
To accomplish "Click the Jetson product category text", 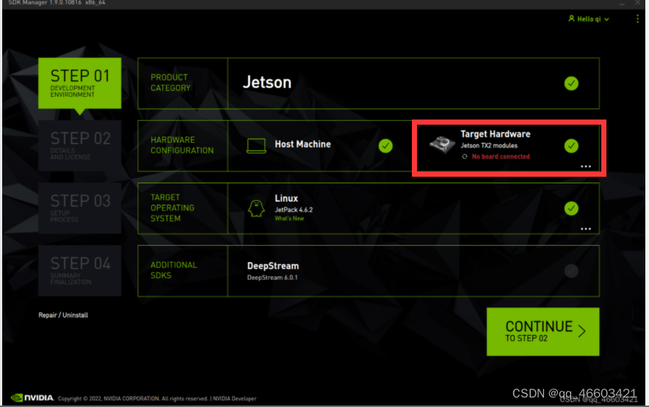I will (267, 82).
